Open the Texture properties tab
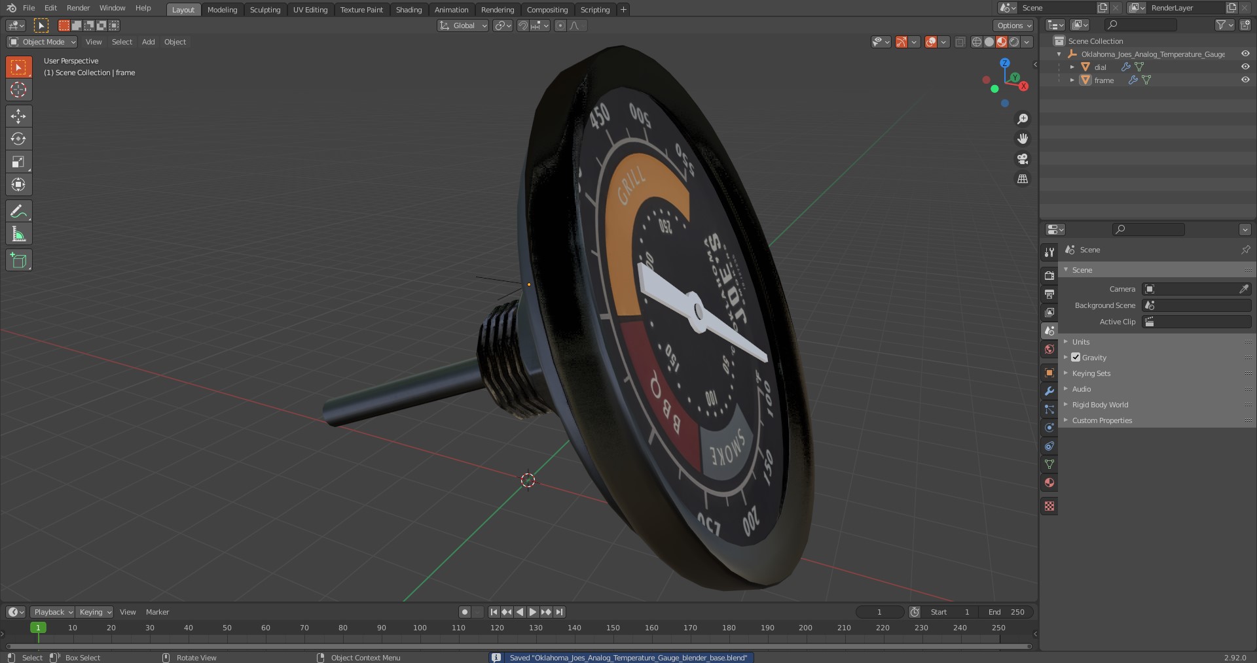Screen dimensions: 1257x663 [1049, 505]
